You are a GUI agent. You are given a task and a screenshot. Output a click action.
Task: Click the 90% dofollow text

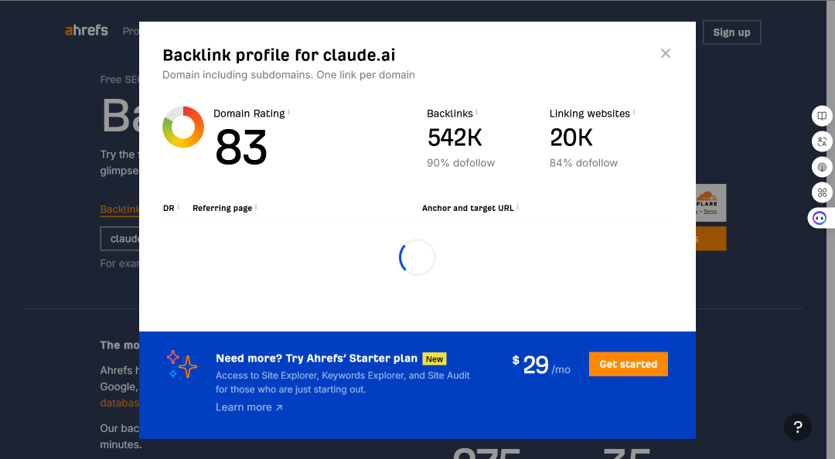click(461, 163)
